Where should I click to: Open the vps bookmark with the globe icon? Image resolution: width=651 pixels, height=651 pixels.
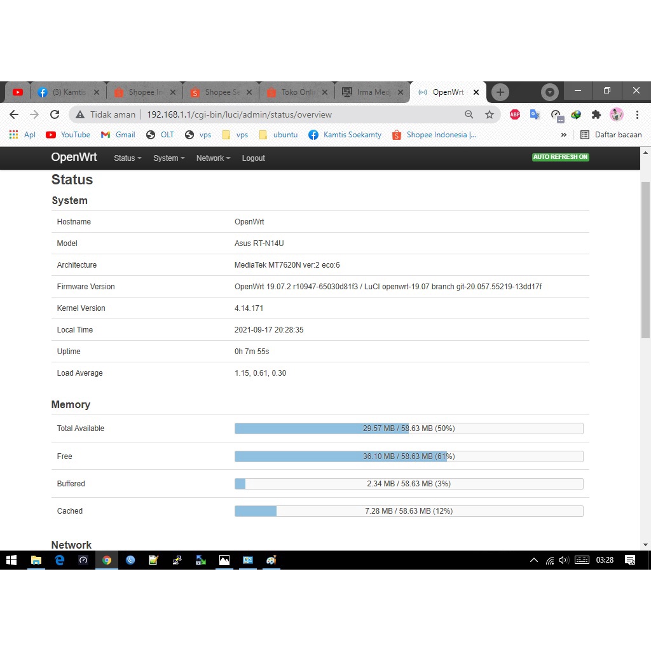point(198,135)
